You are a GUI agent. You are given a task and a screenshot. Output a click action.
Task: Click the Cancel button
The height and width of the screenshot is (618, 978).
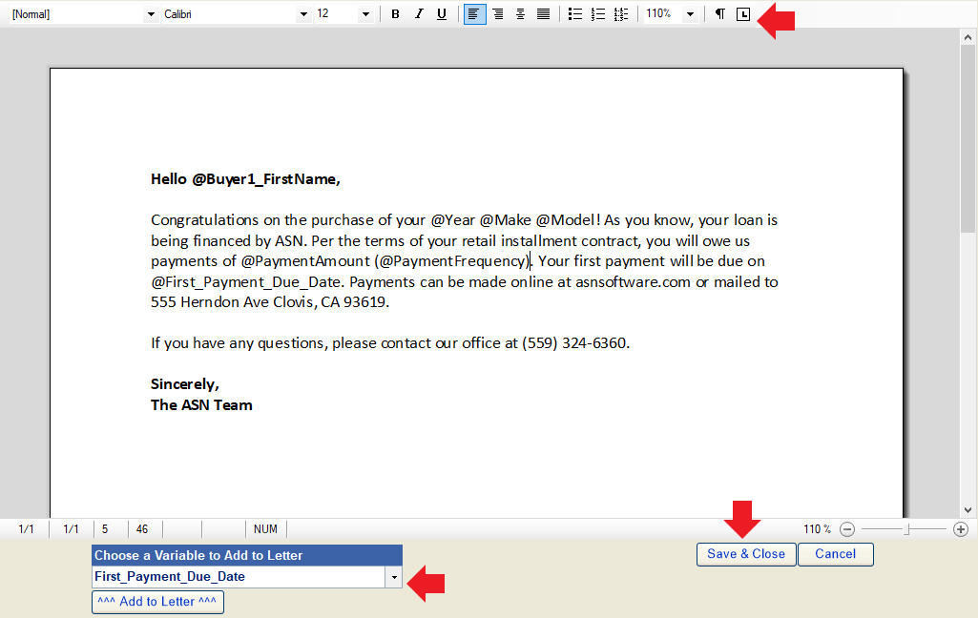[835, 554]
